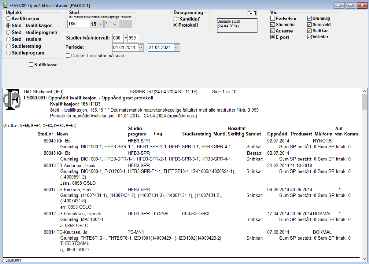Screen dimensions: 369x264
Task: Click the FYSMAT Fag value
Action: pyautogui.click(x=161, y=213)
